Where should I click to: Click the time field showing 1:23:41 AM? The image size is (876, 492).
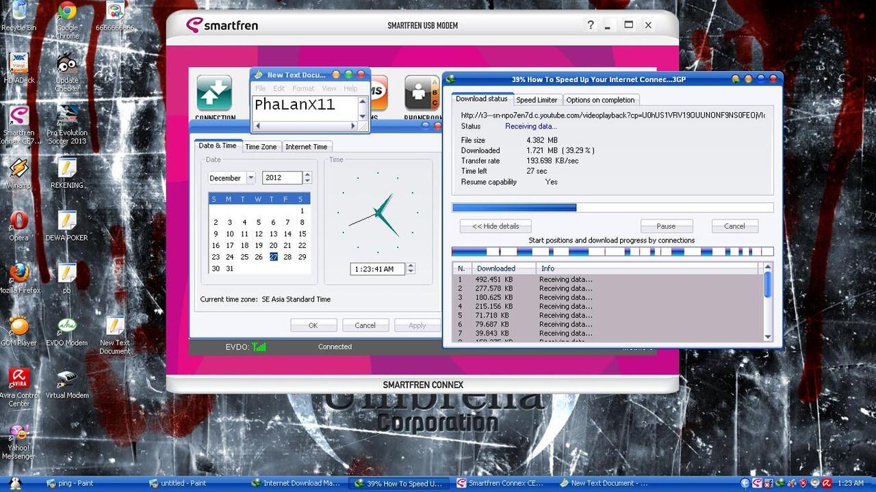pos(377,269)
